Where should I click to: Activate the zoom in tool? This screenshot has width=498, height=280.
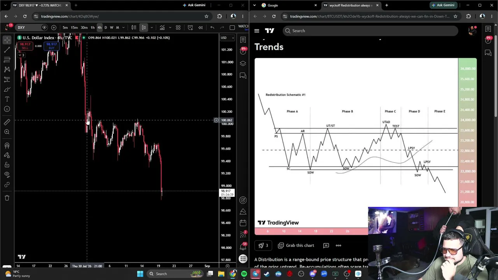pyautogui.click(x=7, y=132)
